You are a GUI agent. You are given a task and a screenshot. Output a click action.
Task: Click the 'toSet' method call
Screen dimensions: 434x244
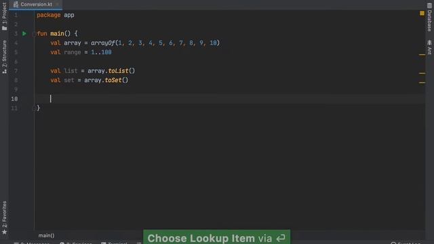113,80
